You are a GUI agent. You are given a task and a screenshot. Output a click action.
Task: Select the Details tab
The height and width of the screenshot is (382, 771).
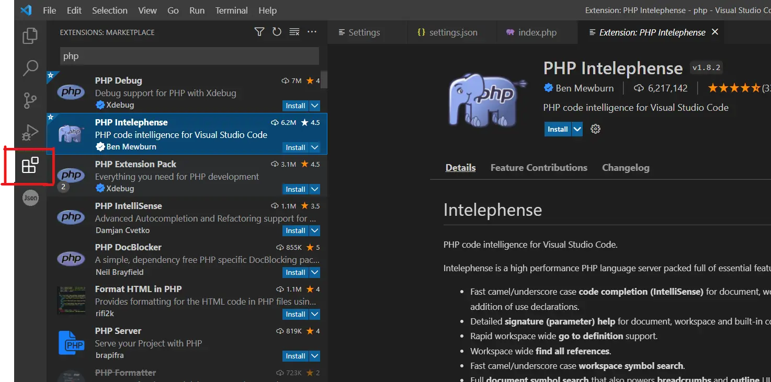[460, 168]
